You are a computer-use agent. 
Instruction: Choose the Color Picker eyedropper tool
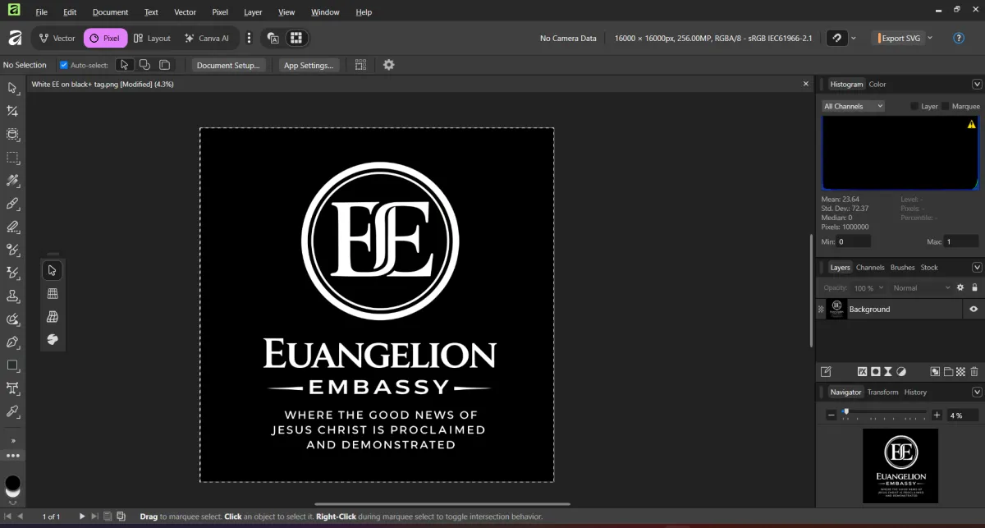click(12, 411)
